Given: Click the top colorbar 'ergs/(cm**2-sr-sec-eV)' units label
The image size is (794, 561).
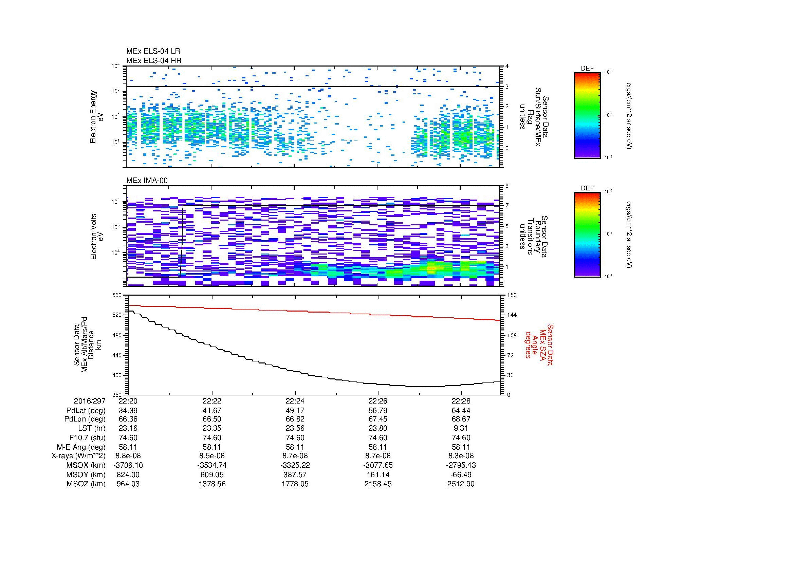Looking at the screenshot, I should [x=629, y=115].
